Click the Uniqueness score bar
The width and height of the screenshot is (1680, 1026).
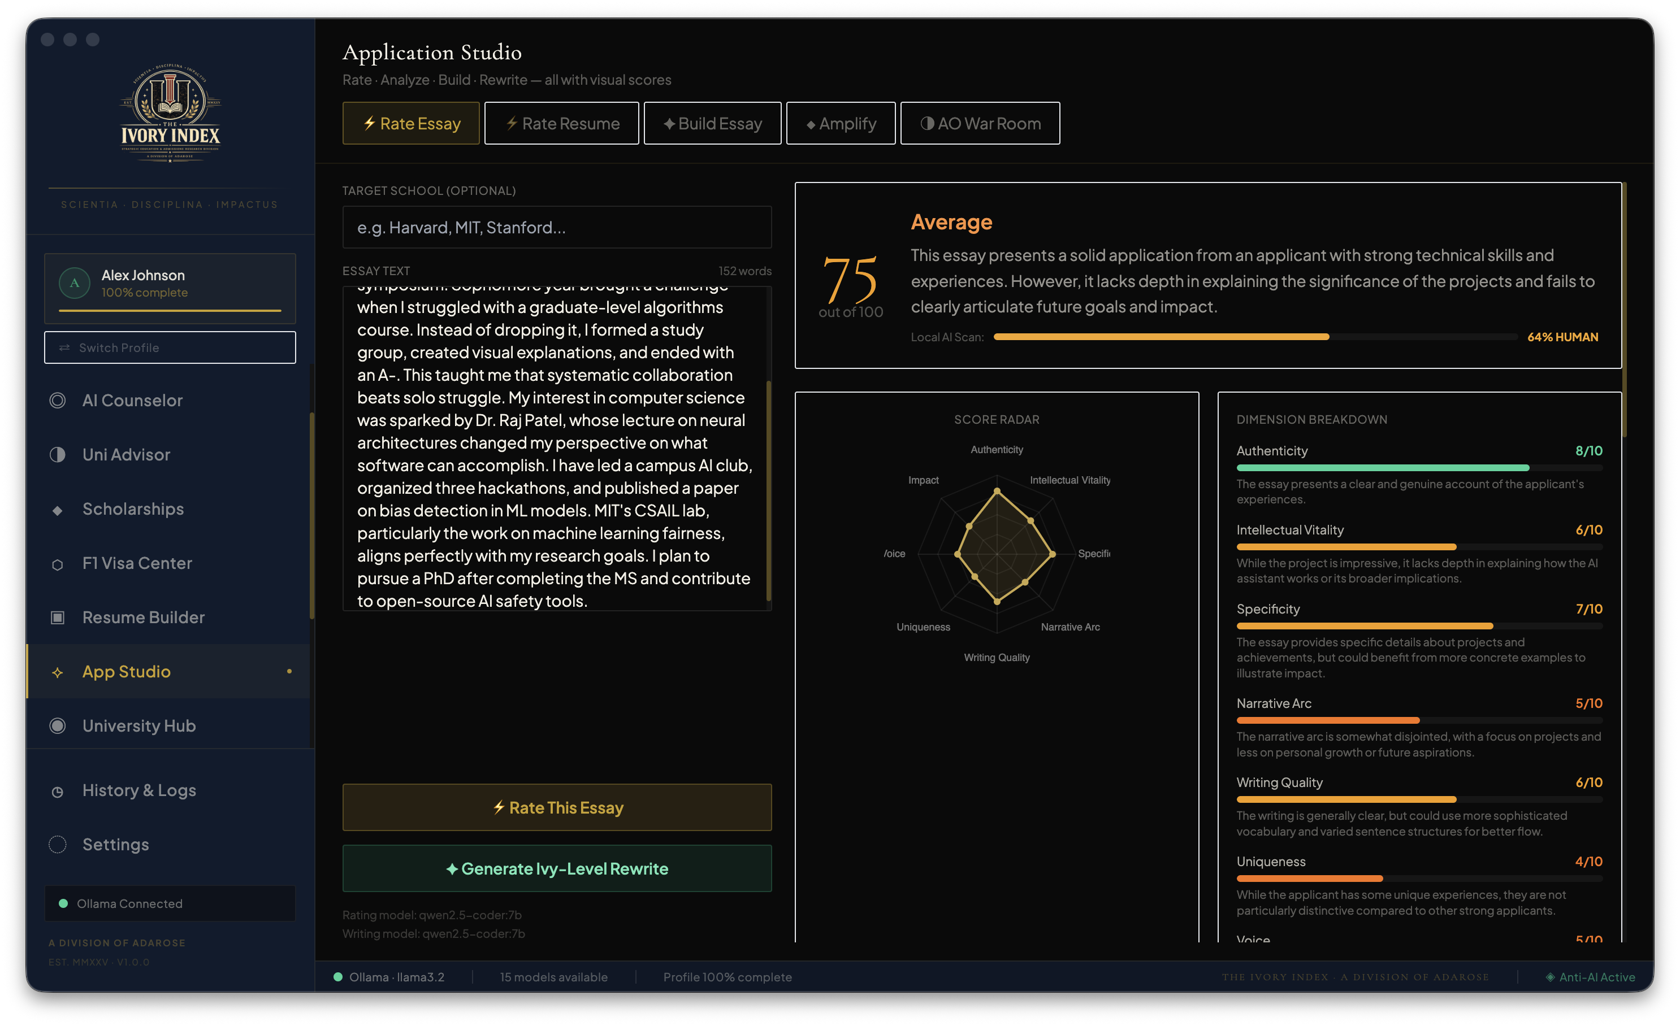click(x=1419, y=879)
